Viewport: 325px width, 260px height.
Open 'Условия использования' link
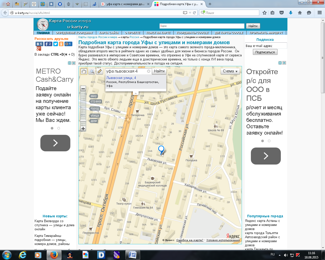(223, 240)
